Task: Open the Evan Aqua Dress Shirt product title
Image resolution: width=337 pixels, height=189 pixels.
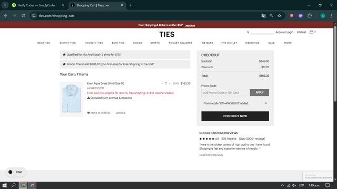Action: coord(105,83)
